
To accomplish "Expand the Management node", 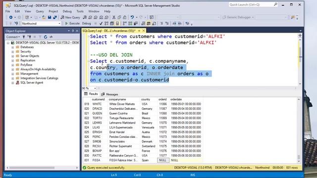I will [x=13, y=74].
